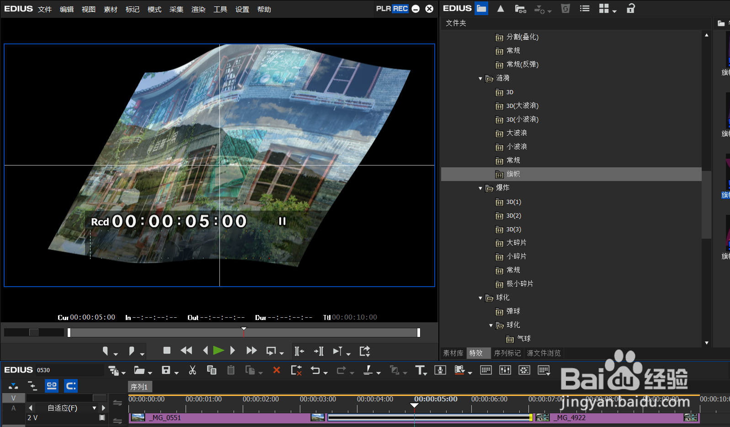Toggle the REC recorder mode button
This screenshot has width=730, height=427.
click(x=400, y=9)
